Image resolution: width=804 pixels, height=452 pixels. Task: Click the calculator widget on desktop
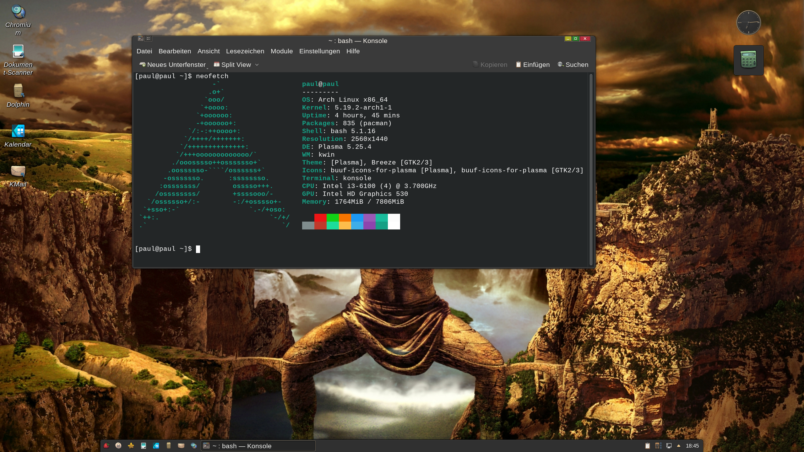coord(748,60)
